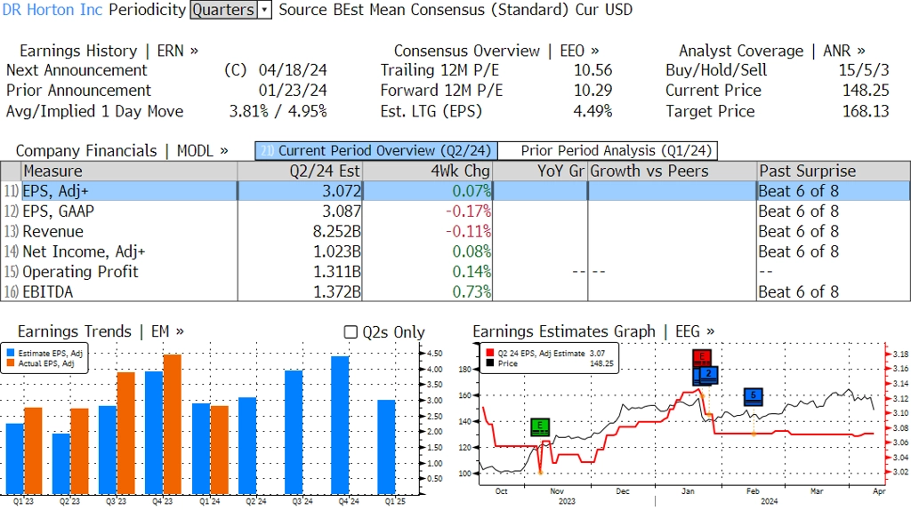Switch to Prior Period Analysis (Q1/24) tab
The width and height of the screenshot is (911, 510).
point(608,151)
